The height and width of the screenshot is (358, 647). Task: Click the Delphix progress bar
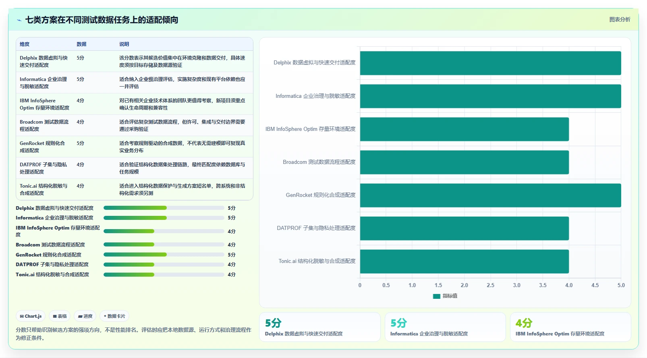point(164,208)
